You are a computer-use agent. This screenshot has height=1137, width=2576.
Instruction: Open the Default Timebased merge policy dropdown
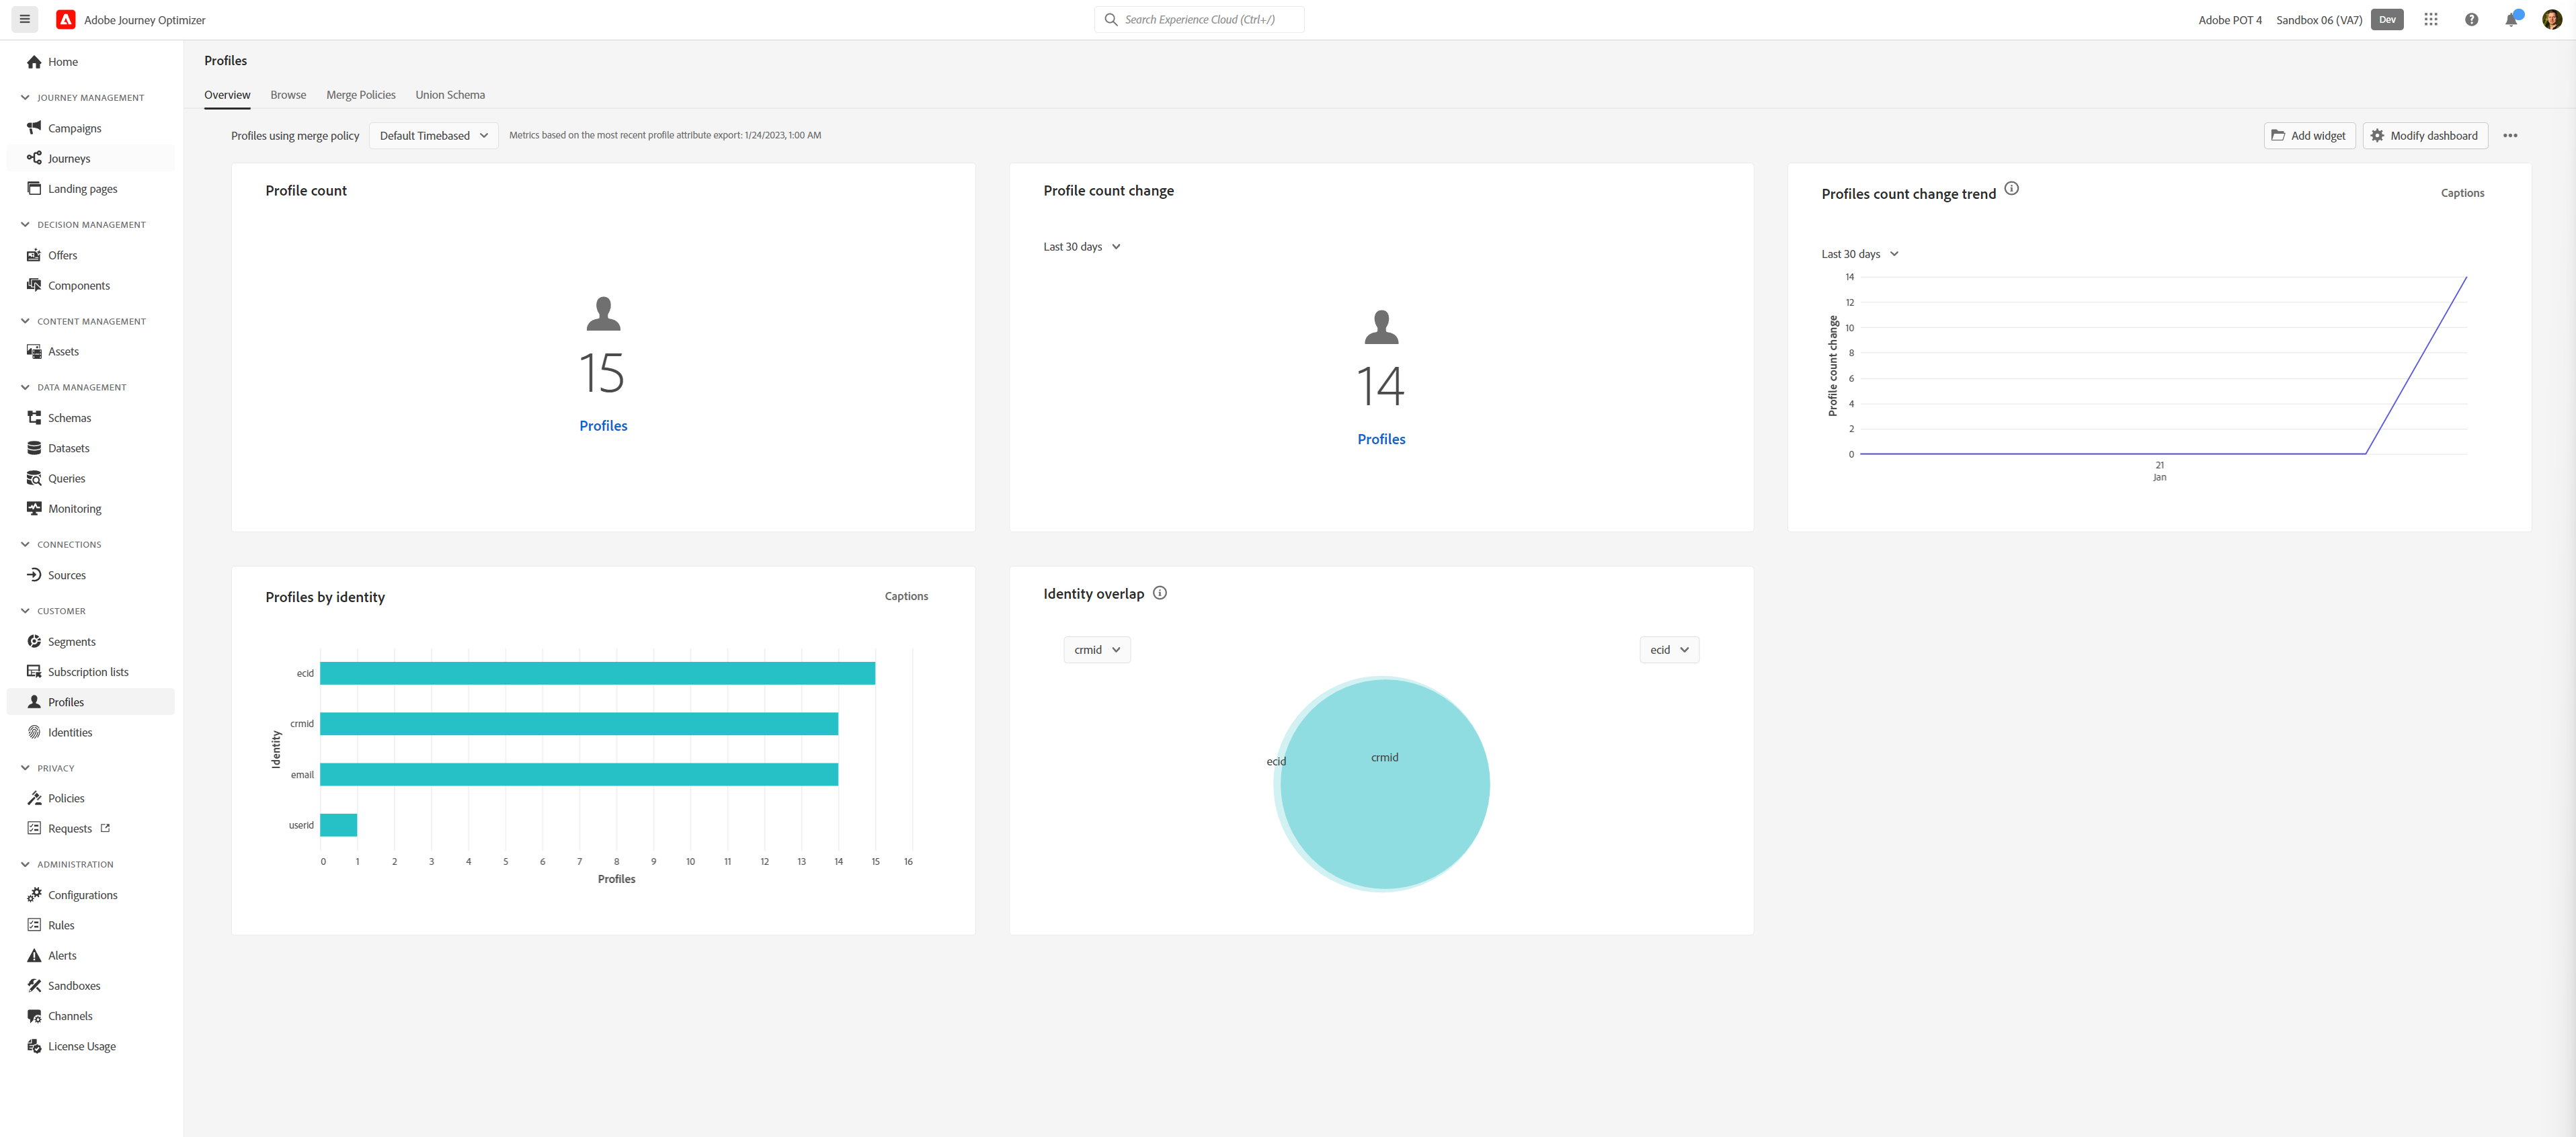434,136
